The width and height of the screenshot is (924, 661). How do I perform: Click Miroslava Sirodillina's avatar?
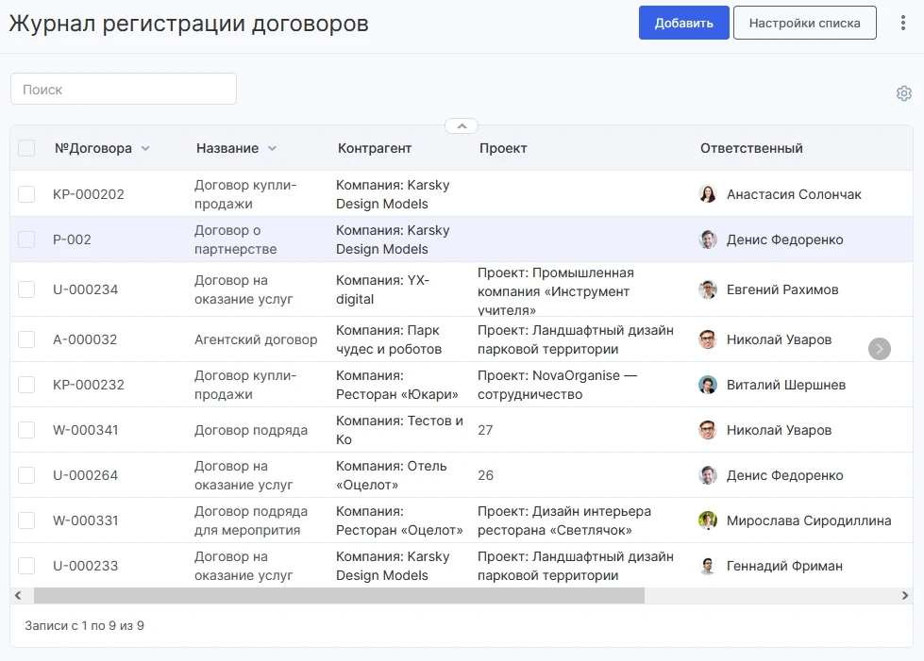[x=708, y=521]
